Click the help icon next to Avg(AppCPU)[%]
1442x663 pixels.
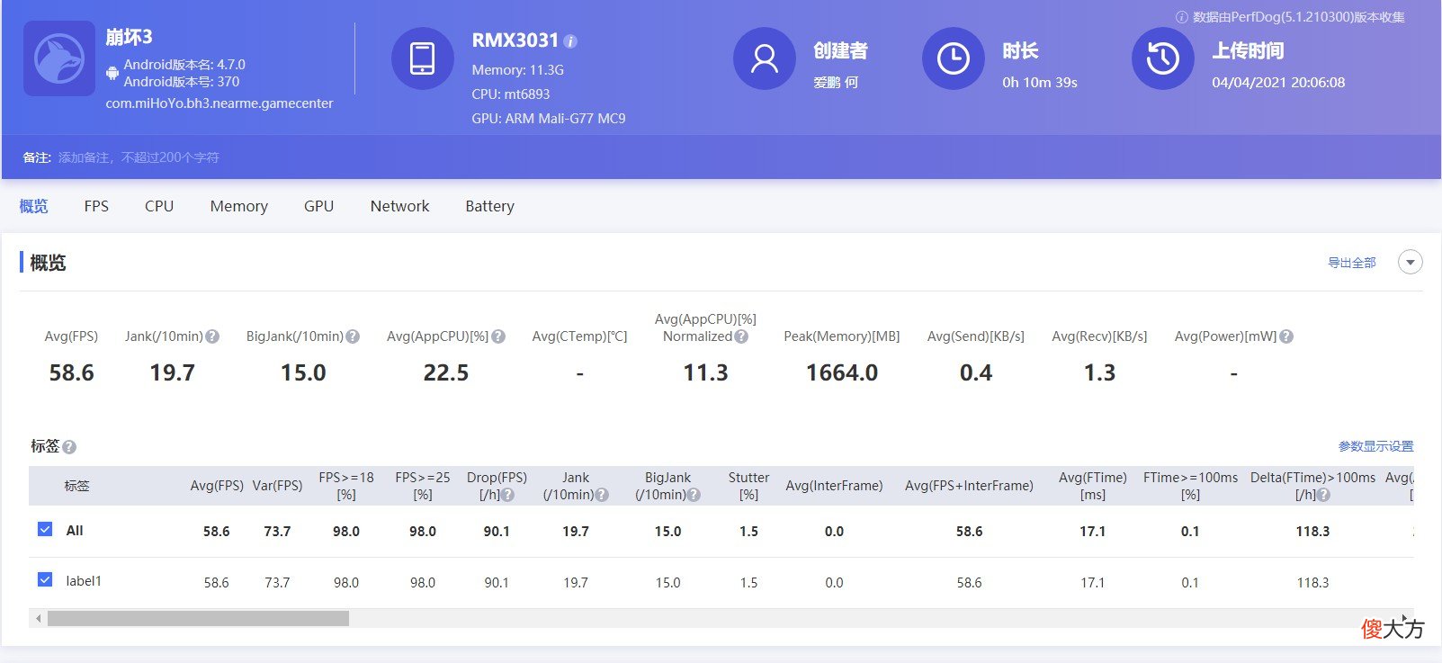[498, 336]
